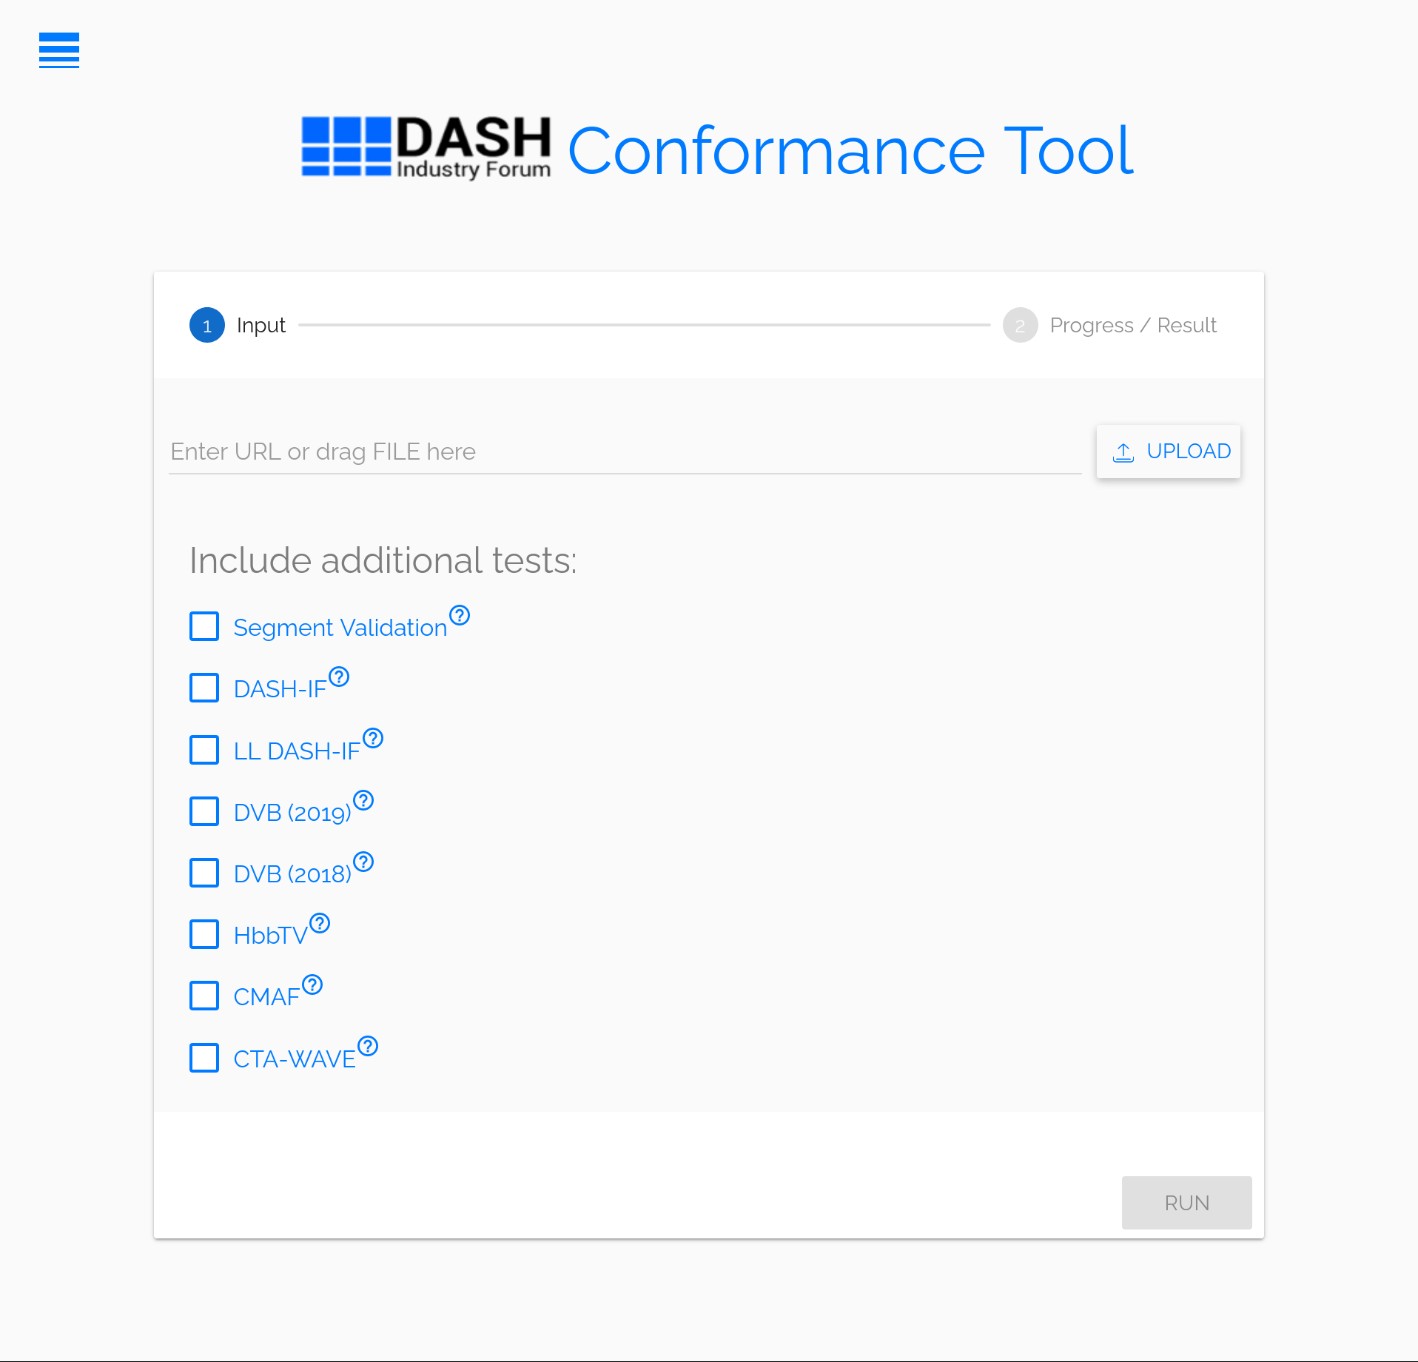Check the LL DASH-IF option
1418x1362 pixels.
(x=204, y=750)
